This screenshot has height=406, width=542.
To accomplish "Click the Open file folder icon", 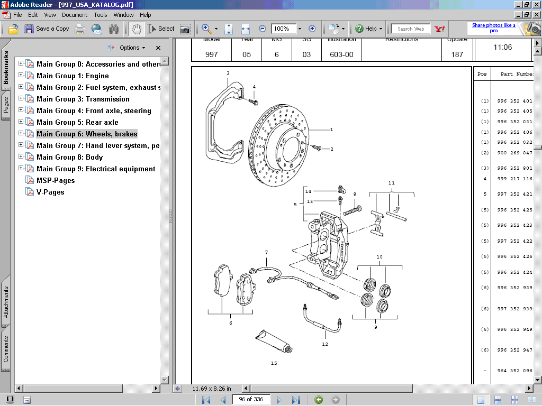I will (x=13, y=29).
